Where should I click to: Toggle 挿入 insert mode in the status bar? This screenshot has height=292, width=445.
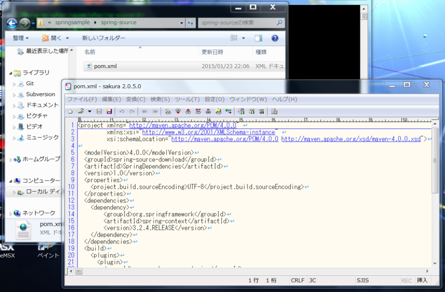(x=422, y=280)
